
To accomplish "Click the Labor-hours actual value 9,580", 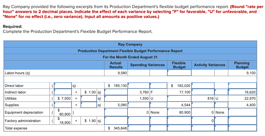I will pyautogui.click(x=122, y=73).
